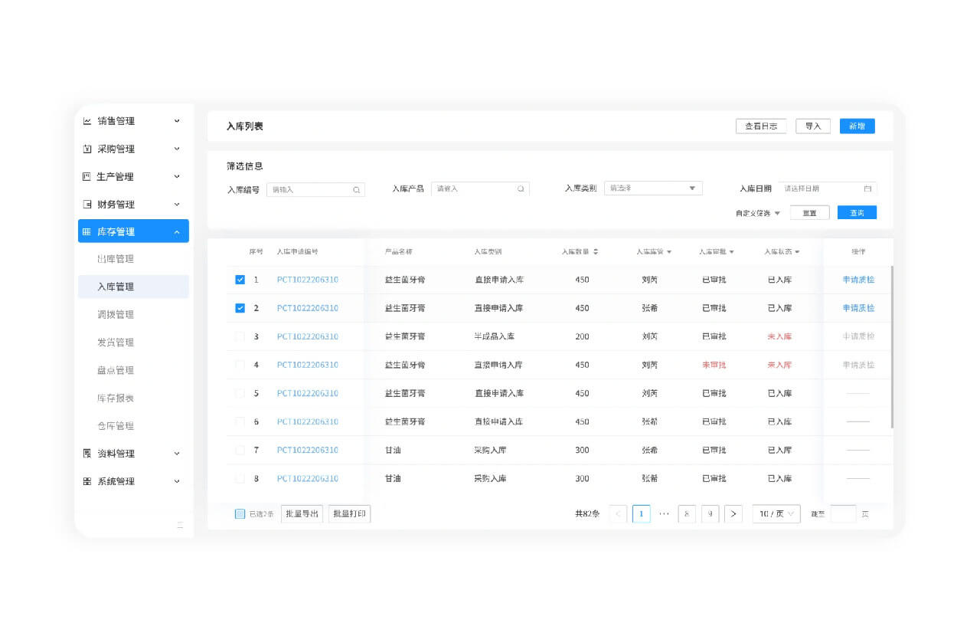Image resolution: width=980 pixels, height=636 pixels.
Task: Click the 采购管理 module icon
Action: pos(86,149)
